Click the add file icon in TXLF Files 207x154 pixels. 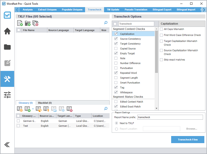(20, 23)
